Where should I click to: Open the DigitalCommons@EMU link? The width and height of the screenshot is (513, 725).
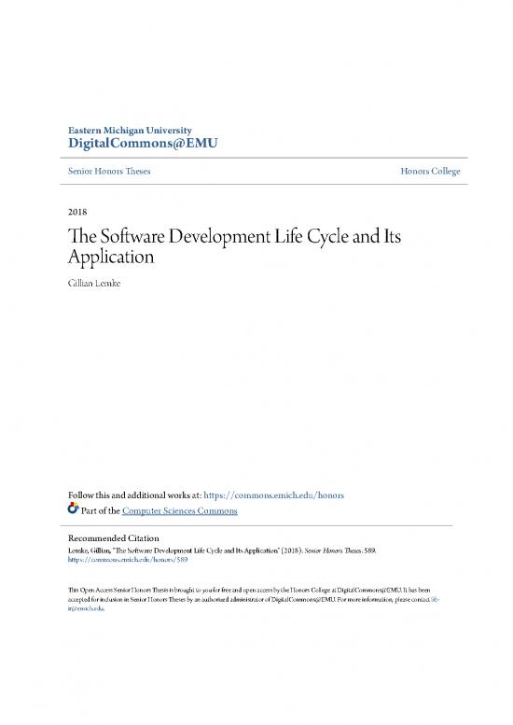pyautogui.click(x=143, y=144)
